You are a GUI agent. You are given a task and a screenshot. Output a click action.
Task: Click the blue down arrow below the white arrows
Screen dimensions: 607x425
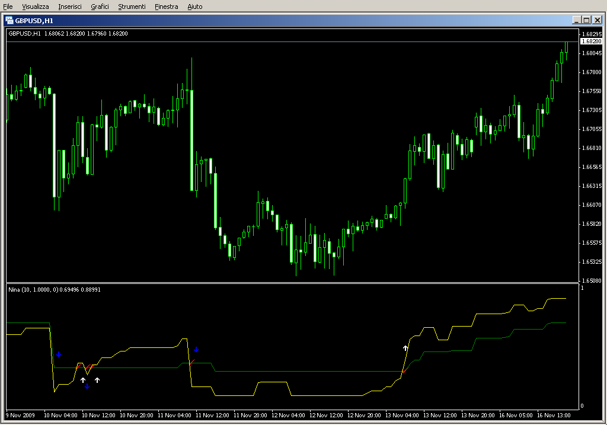pyautogui.click(x=87, y=386)
